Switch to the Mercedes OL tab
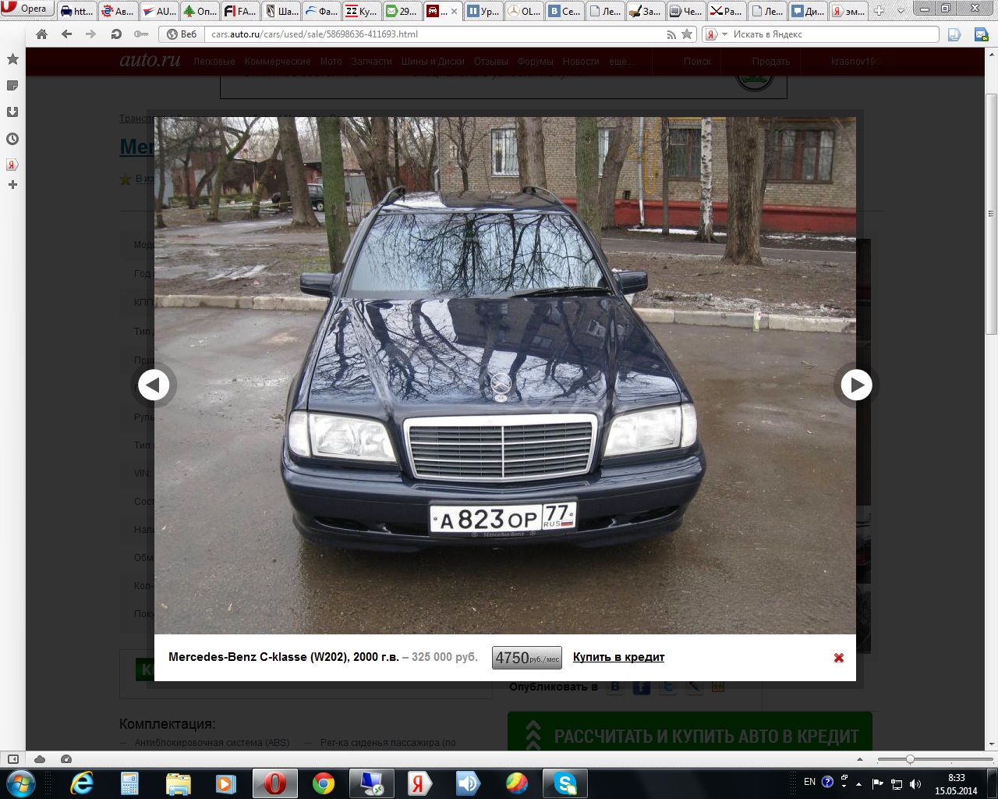Image resolution: width=998 pixels, height=799 pixels. pos(524,11)
